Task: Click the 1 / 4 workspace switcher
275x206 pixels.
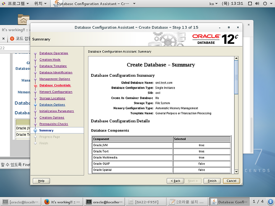Action: (258, 201)
